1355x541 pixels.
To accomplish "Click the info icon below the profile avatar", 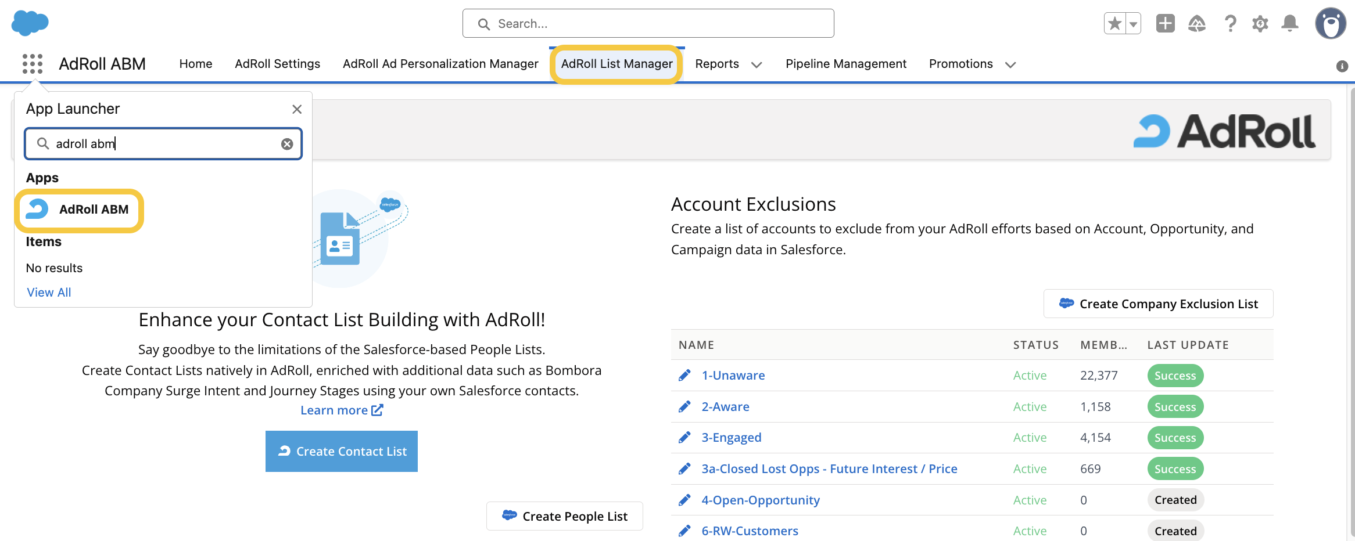I will tap(1342, 66).
